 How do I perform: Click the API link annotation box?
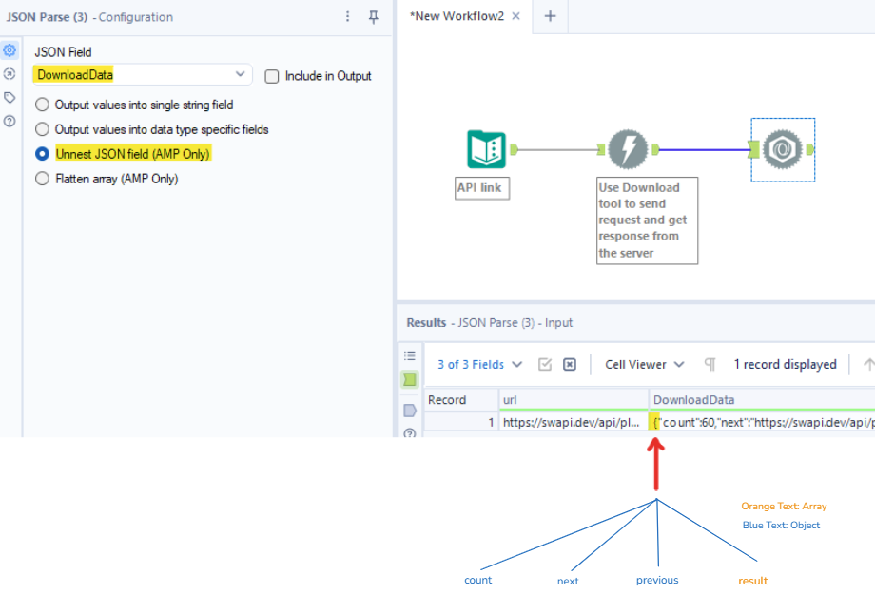coord(482,188)
